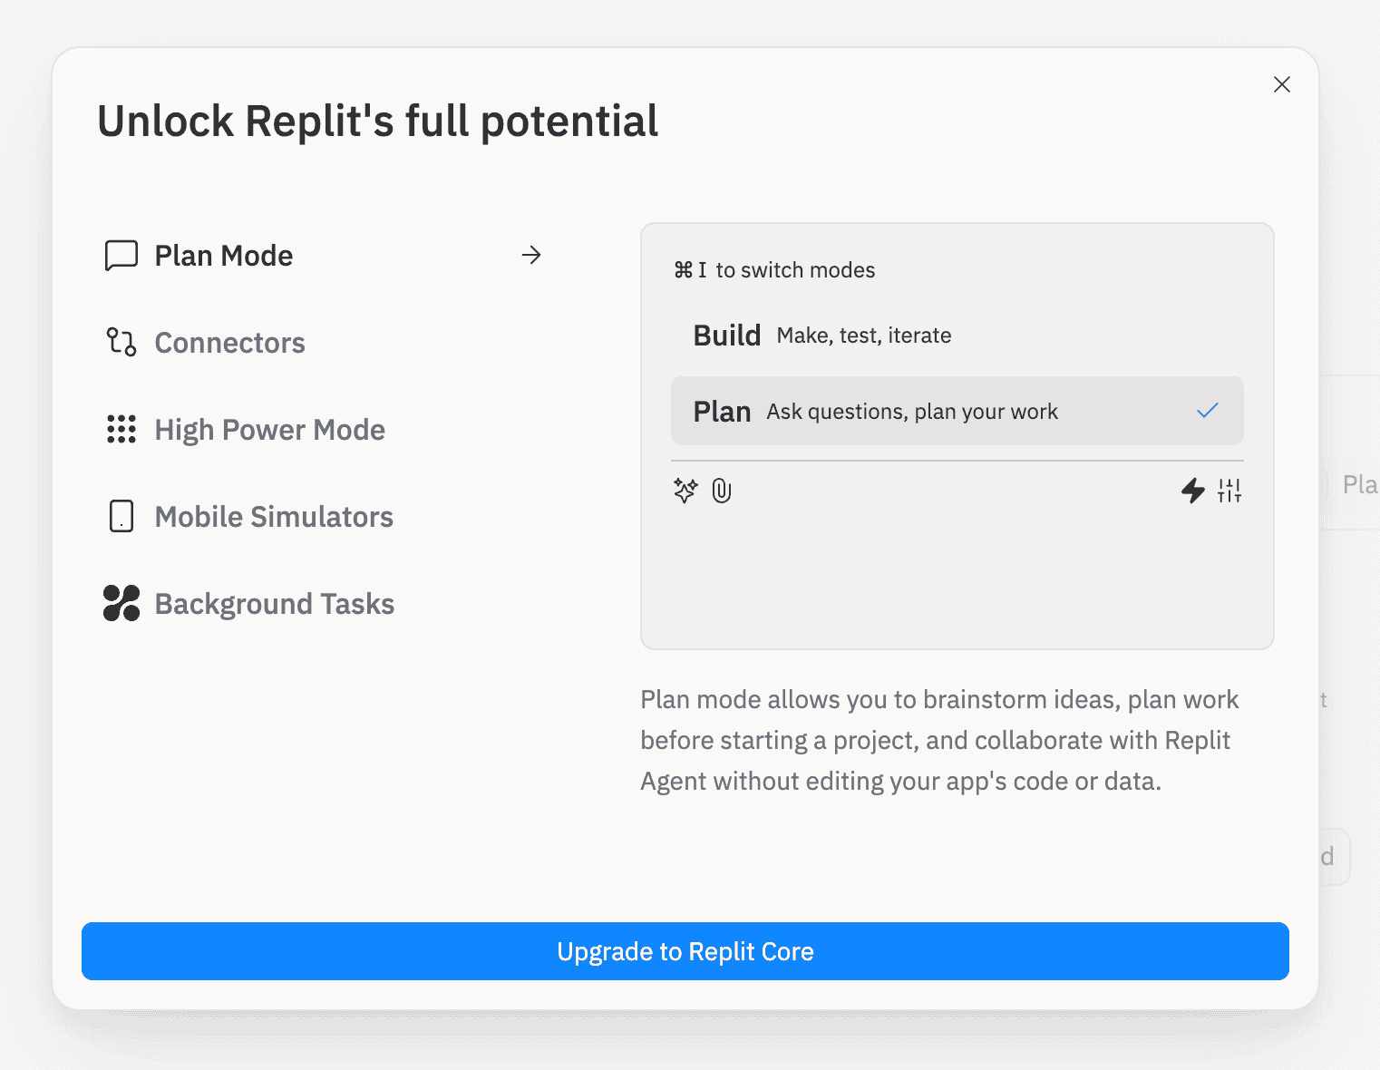
Task: Select the Background Tasks feature
Action: coord(324,604)
